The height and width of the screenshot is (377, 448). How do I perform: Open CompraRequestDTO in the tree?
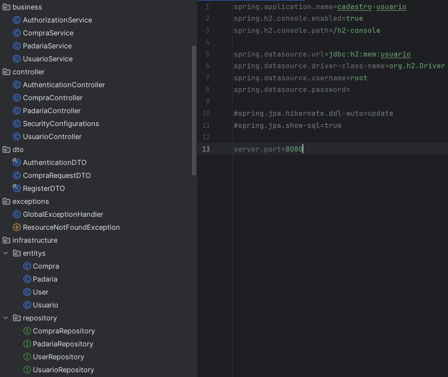tap(57, 175)
